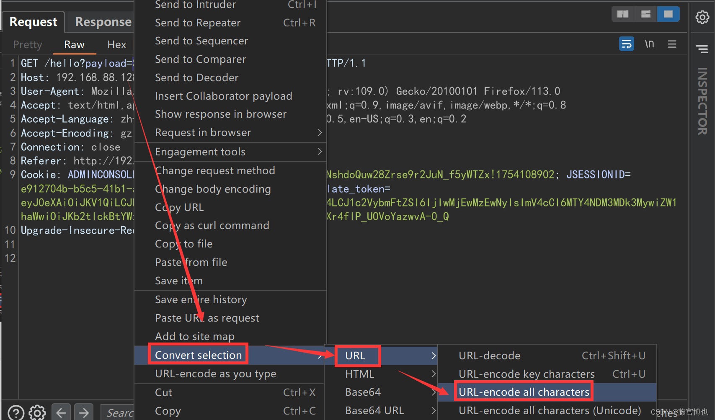Select URL-decode option
This screenshot has height=420, width=715.
[547, 356]
